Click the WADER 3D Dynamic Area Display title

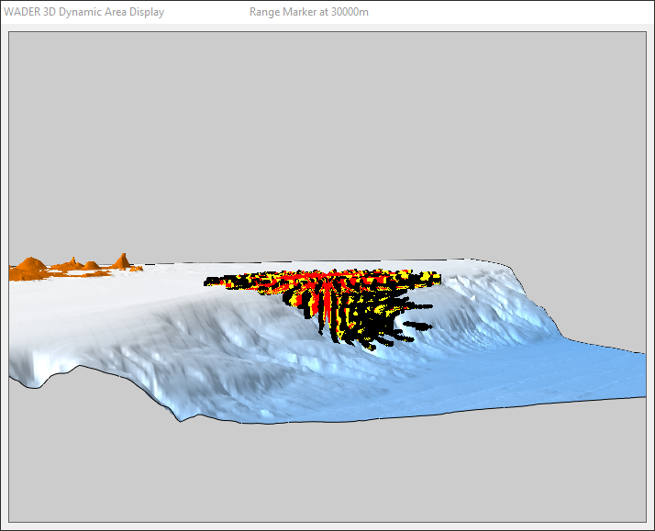[x=83, y=13]
